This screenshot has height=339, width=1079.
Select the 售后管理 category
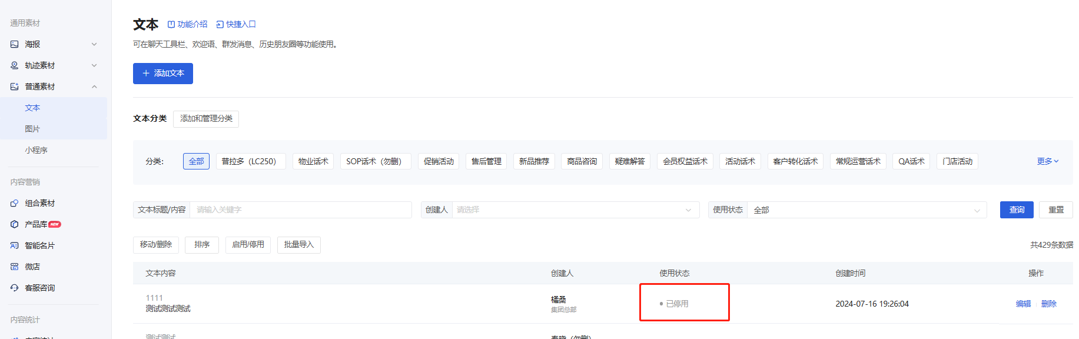(486, 161)
